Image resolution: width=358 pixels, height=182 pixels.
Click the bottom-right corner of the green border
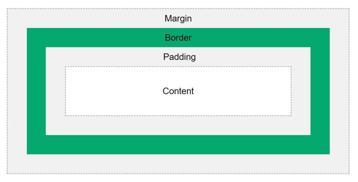pos(329,153)
